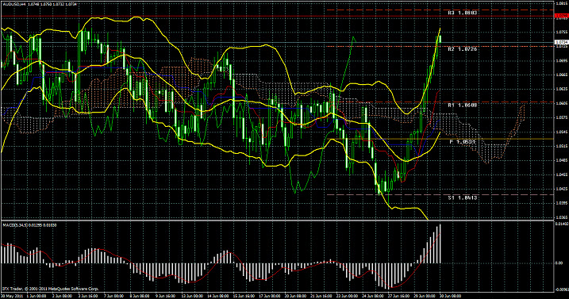This screenshot has width=569, height=299.
Task: Click the IFX Trader MetaQuotes copyright text
Action: pyautogui.click(x=51, y=289)
